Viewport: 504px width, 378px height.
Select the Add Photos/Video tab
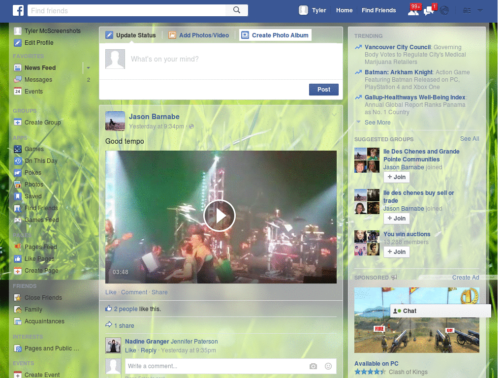199,35
